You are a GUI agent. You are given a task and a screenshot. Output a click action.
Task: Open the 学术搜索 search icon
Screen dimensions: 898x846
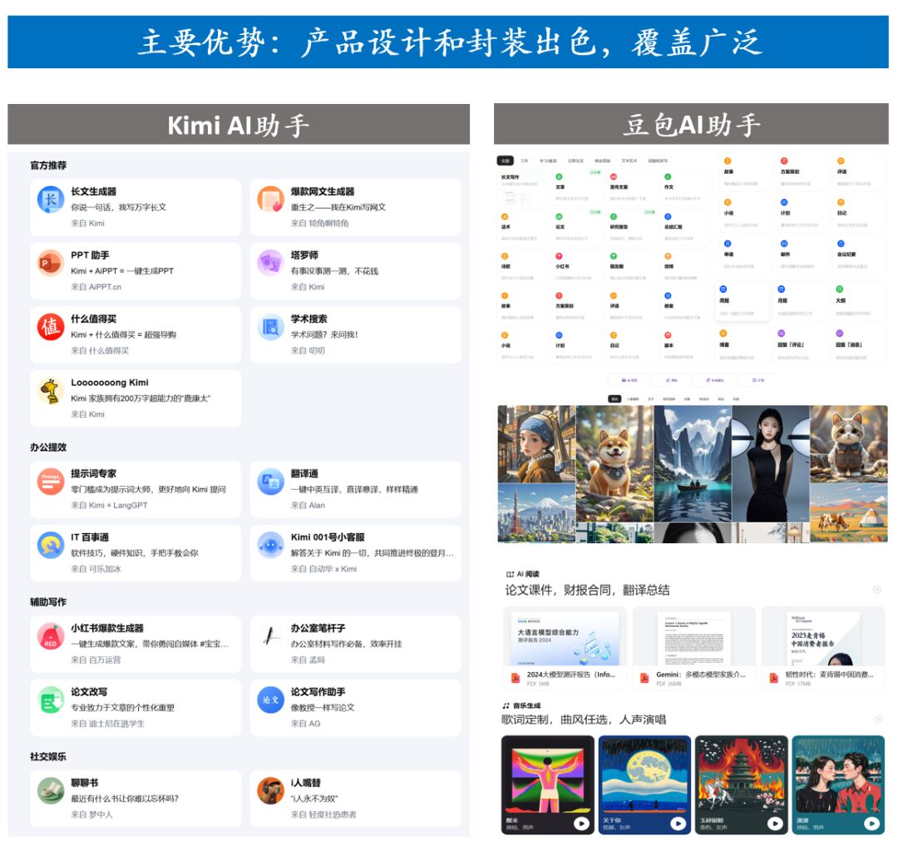coord(270,327)
